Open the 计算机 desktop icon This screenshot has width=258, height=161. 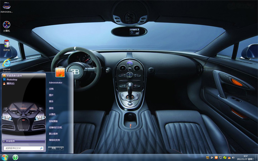pyautogui.click(x=6, y=27)
